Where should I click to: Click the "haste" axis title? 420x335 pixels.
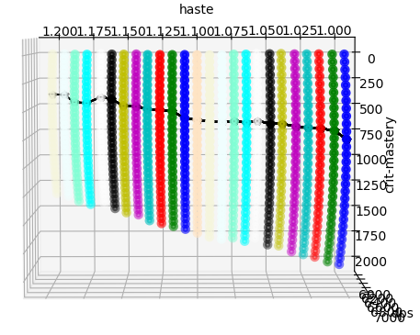tap(197, 9)
